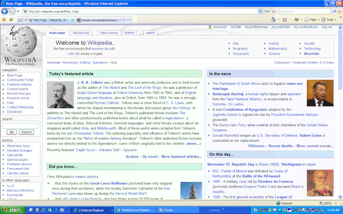The width and height of the screenshot is (343, 214).
Task: Click the browser Back arrow button
Action: coord(5,11)
